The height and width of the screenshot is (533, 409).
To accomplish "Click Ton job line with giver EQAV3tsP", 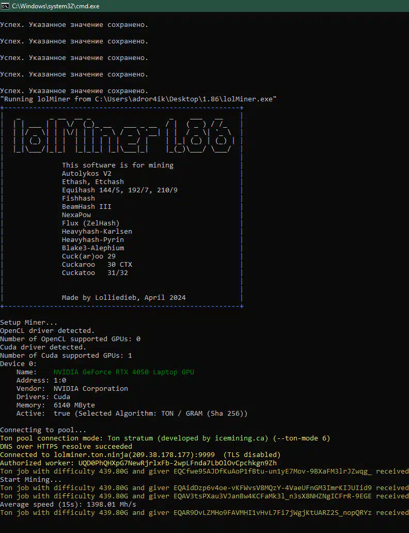I will [x=204, y=496].
